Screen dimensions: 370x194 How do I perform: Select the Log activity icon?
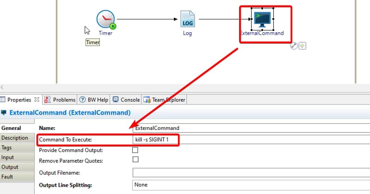coord(187,19)
